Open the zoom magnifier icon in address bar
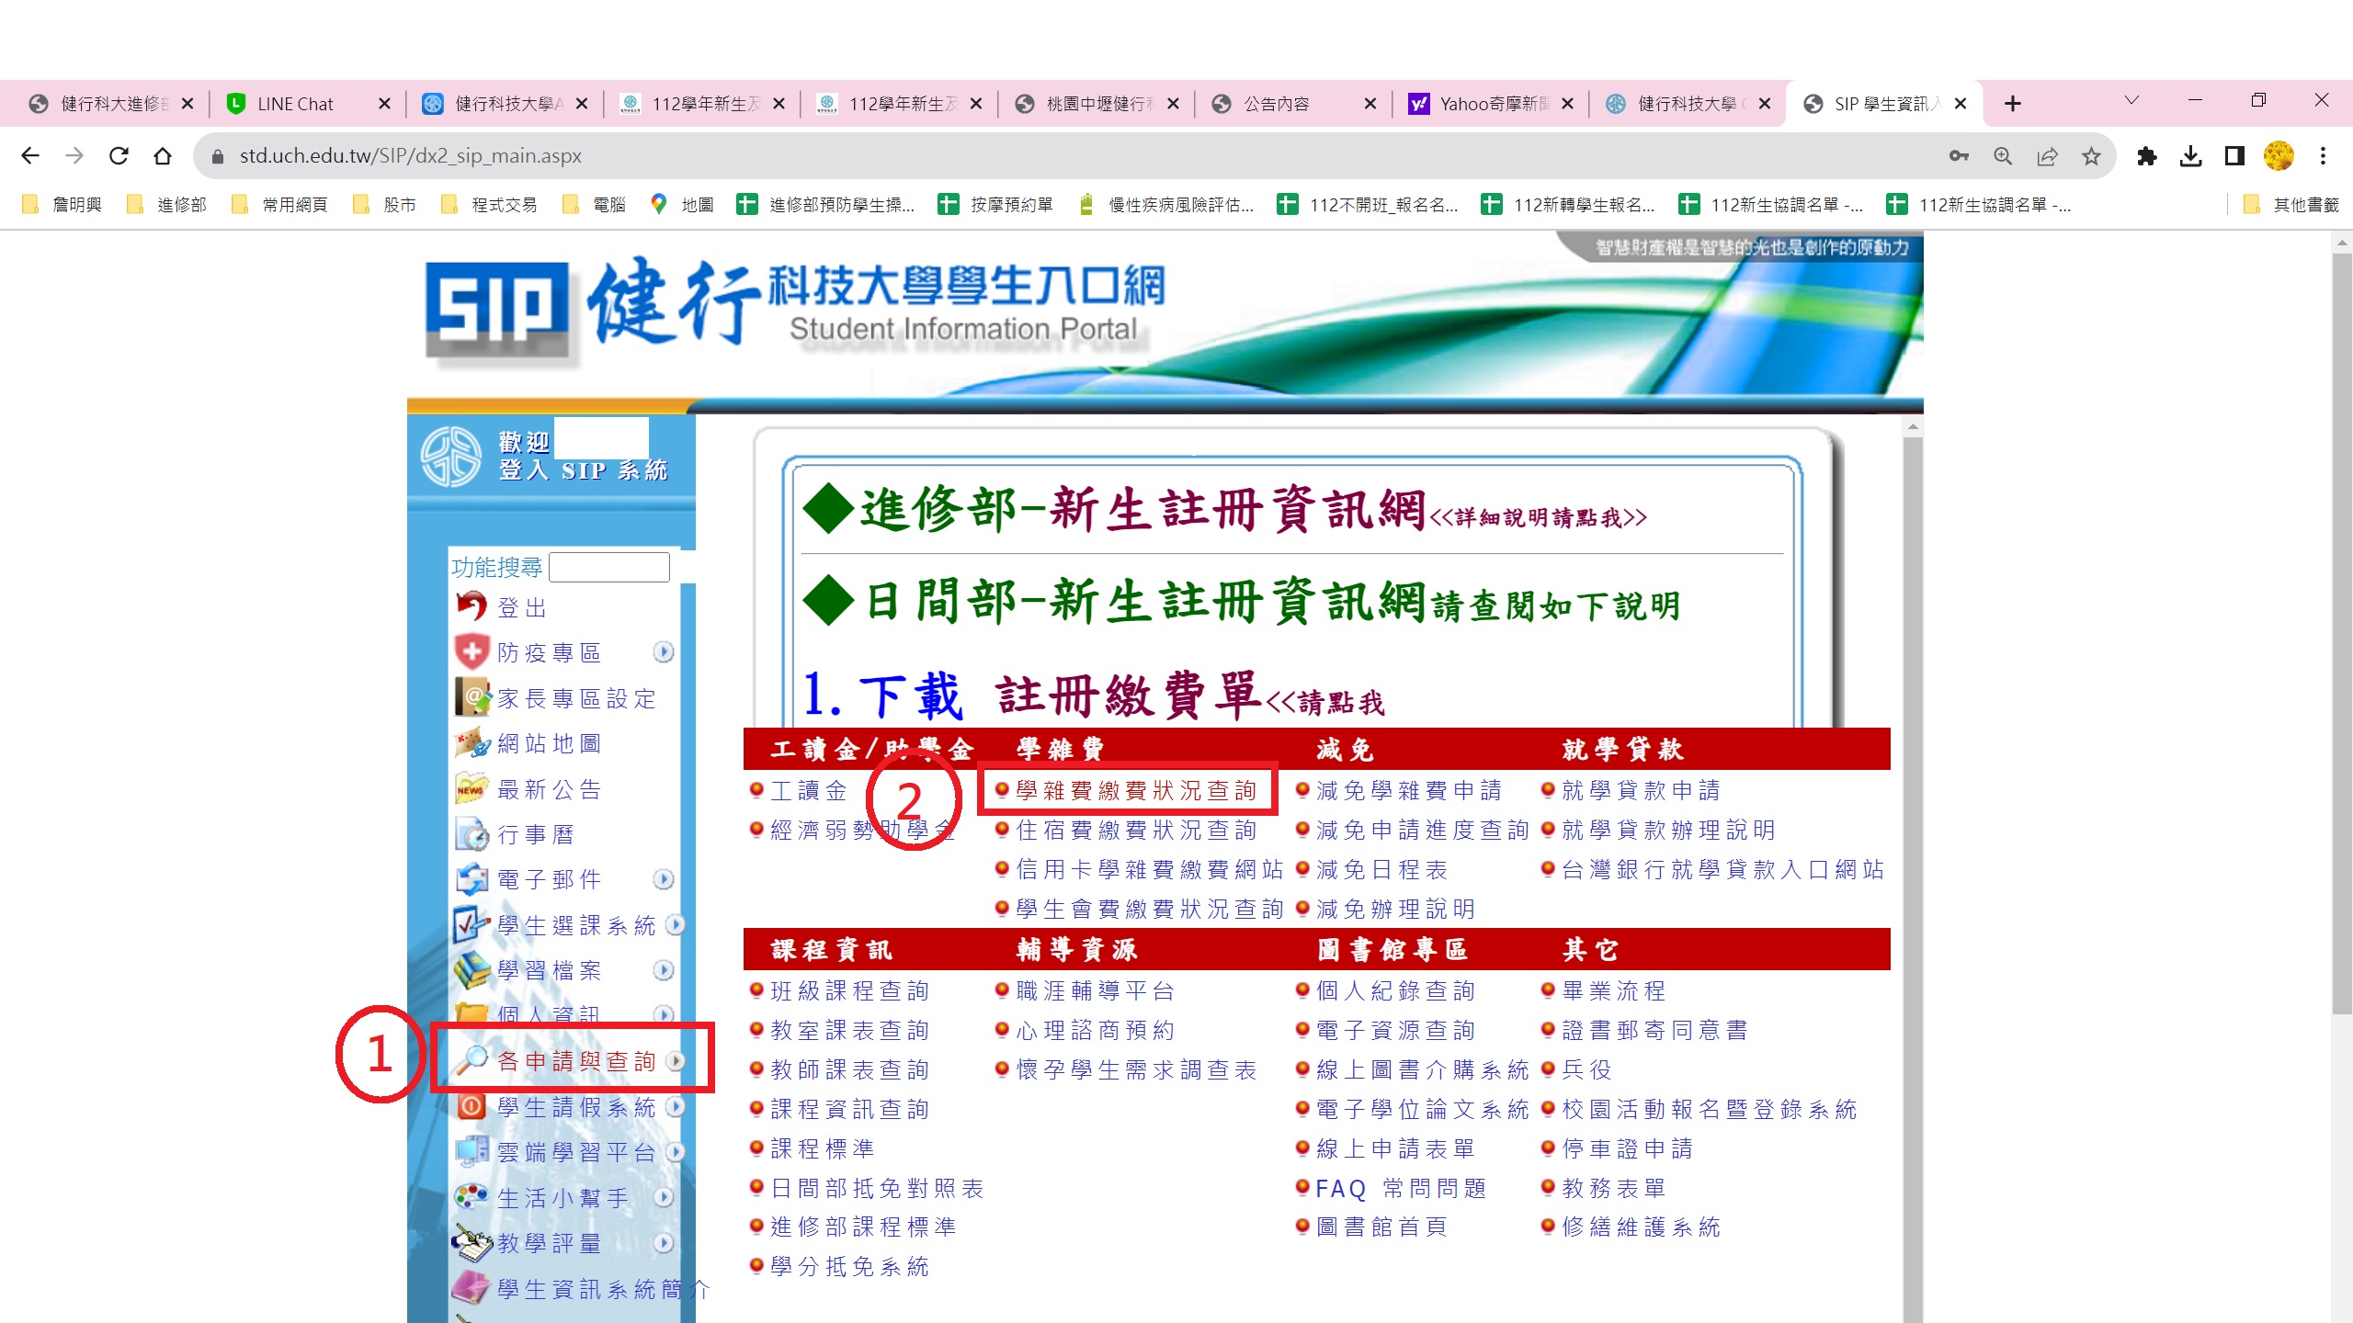The image size is (2353, 1323). point(2003,156)
